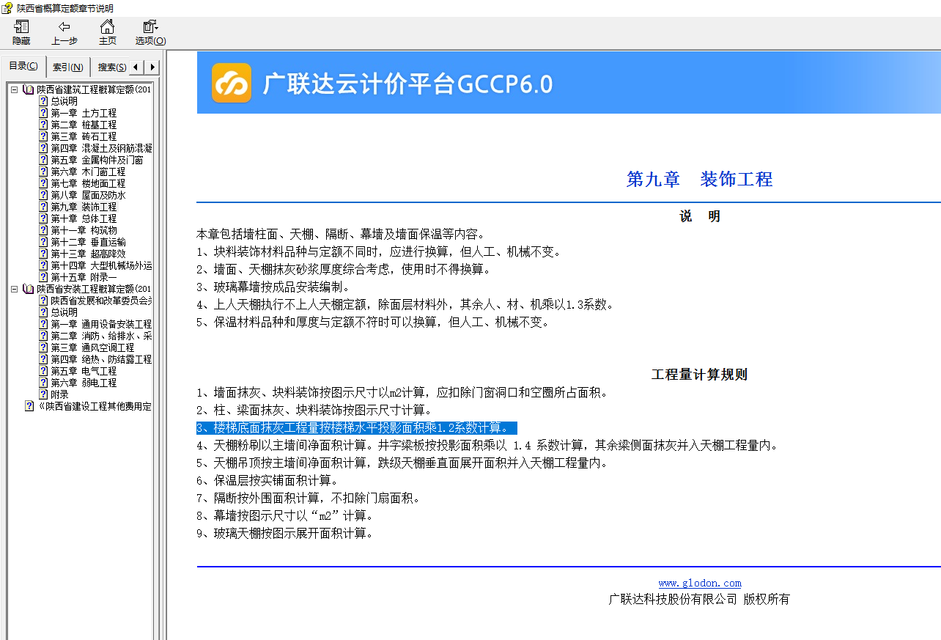Open 第四章 绝热、防结露工程 topic
The image size is (941, 640).
click(101, 359)
